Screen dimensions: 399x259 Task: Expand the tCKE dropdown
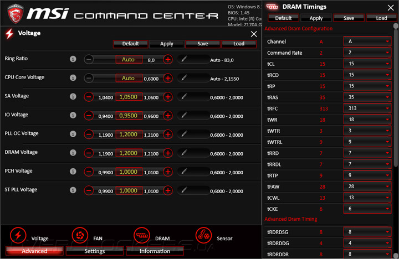(x=367, y=209)
